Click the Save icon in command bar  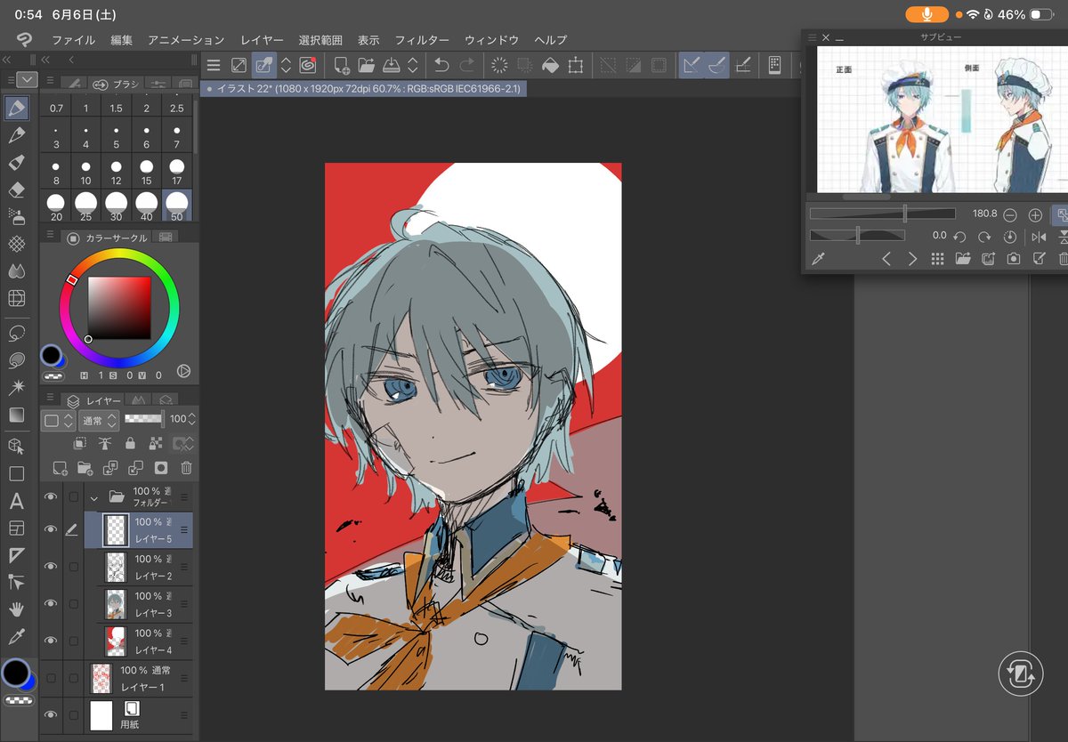pyautogui.click(x=391, y=65)
